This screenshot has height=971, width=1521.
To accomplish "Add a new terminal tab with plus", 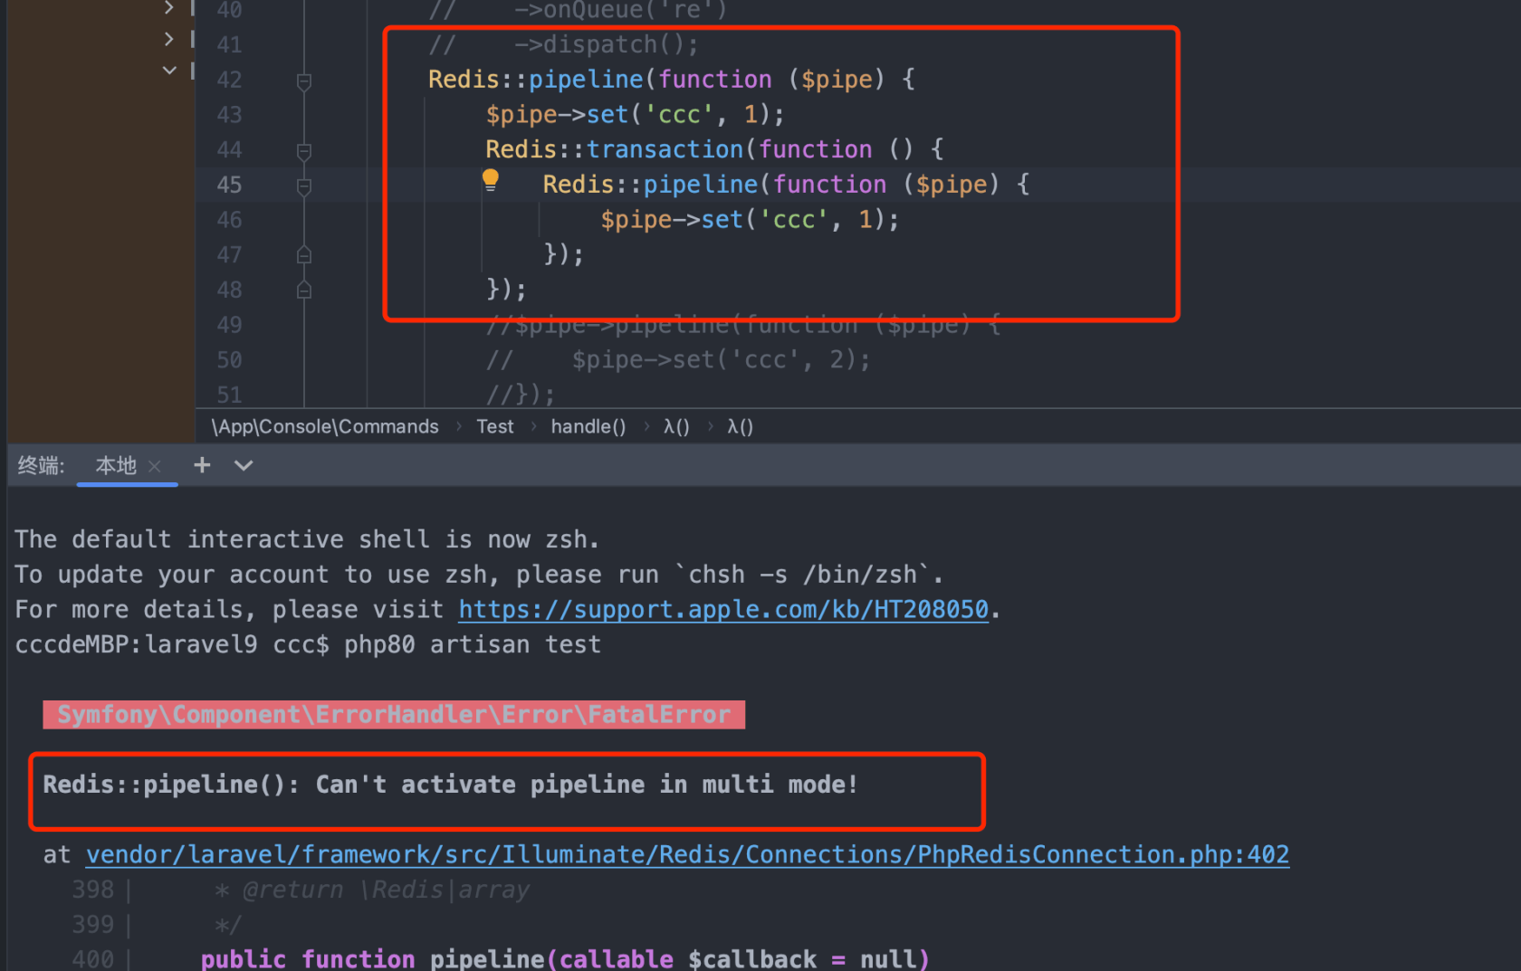I will coord(202,465).
